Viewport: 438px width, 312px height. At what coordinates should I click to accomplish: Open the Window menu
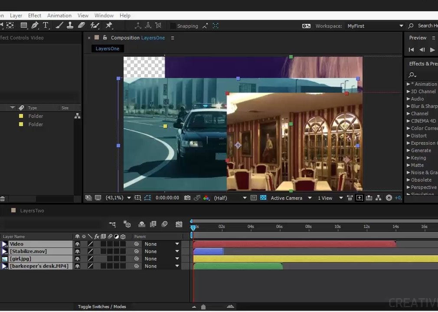pyautogui.click(x=104, y=15)
